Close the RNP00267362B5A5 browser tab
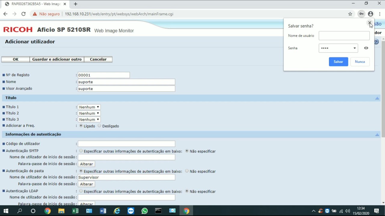This screenshot has height=216, width=385. (65, 4)
